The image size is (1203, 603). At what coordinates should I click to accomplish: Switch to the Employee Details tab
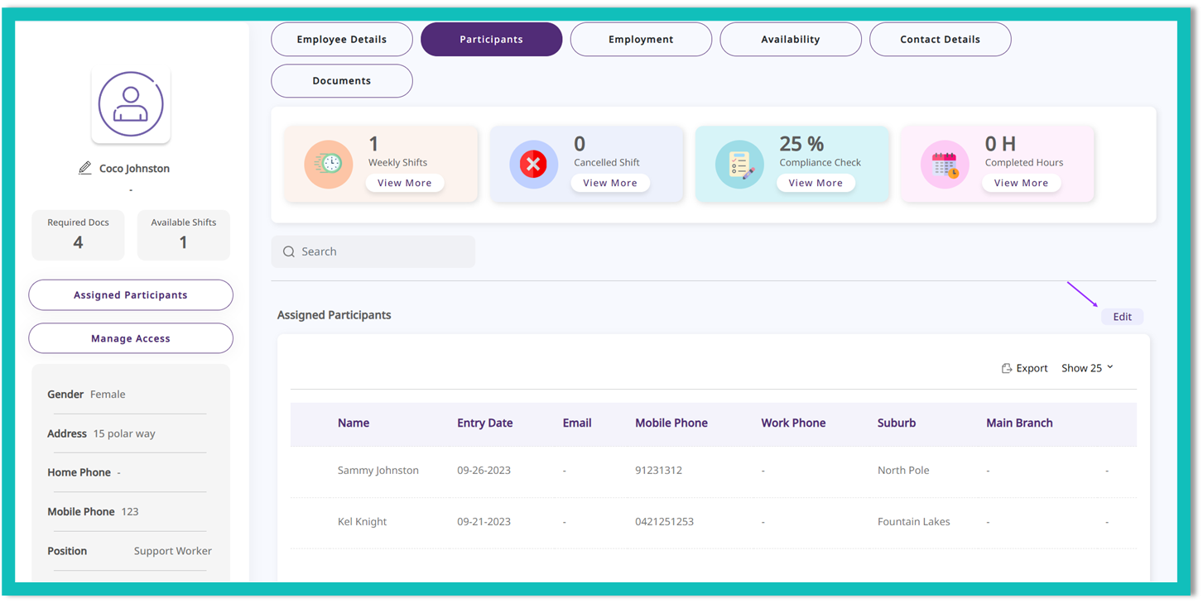coord(342,40)
